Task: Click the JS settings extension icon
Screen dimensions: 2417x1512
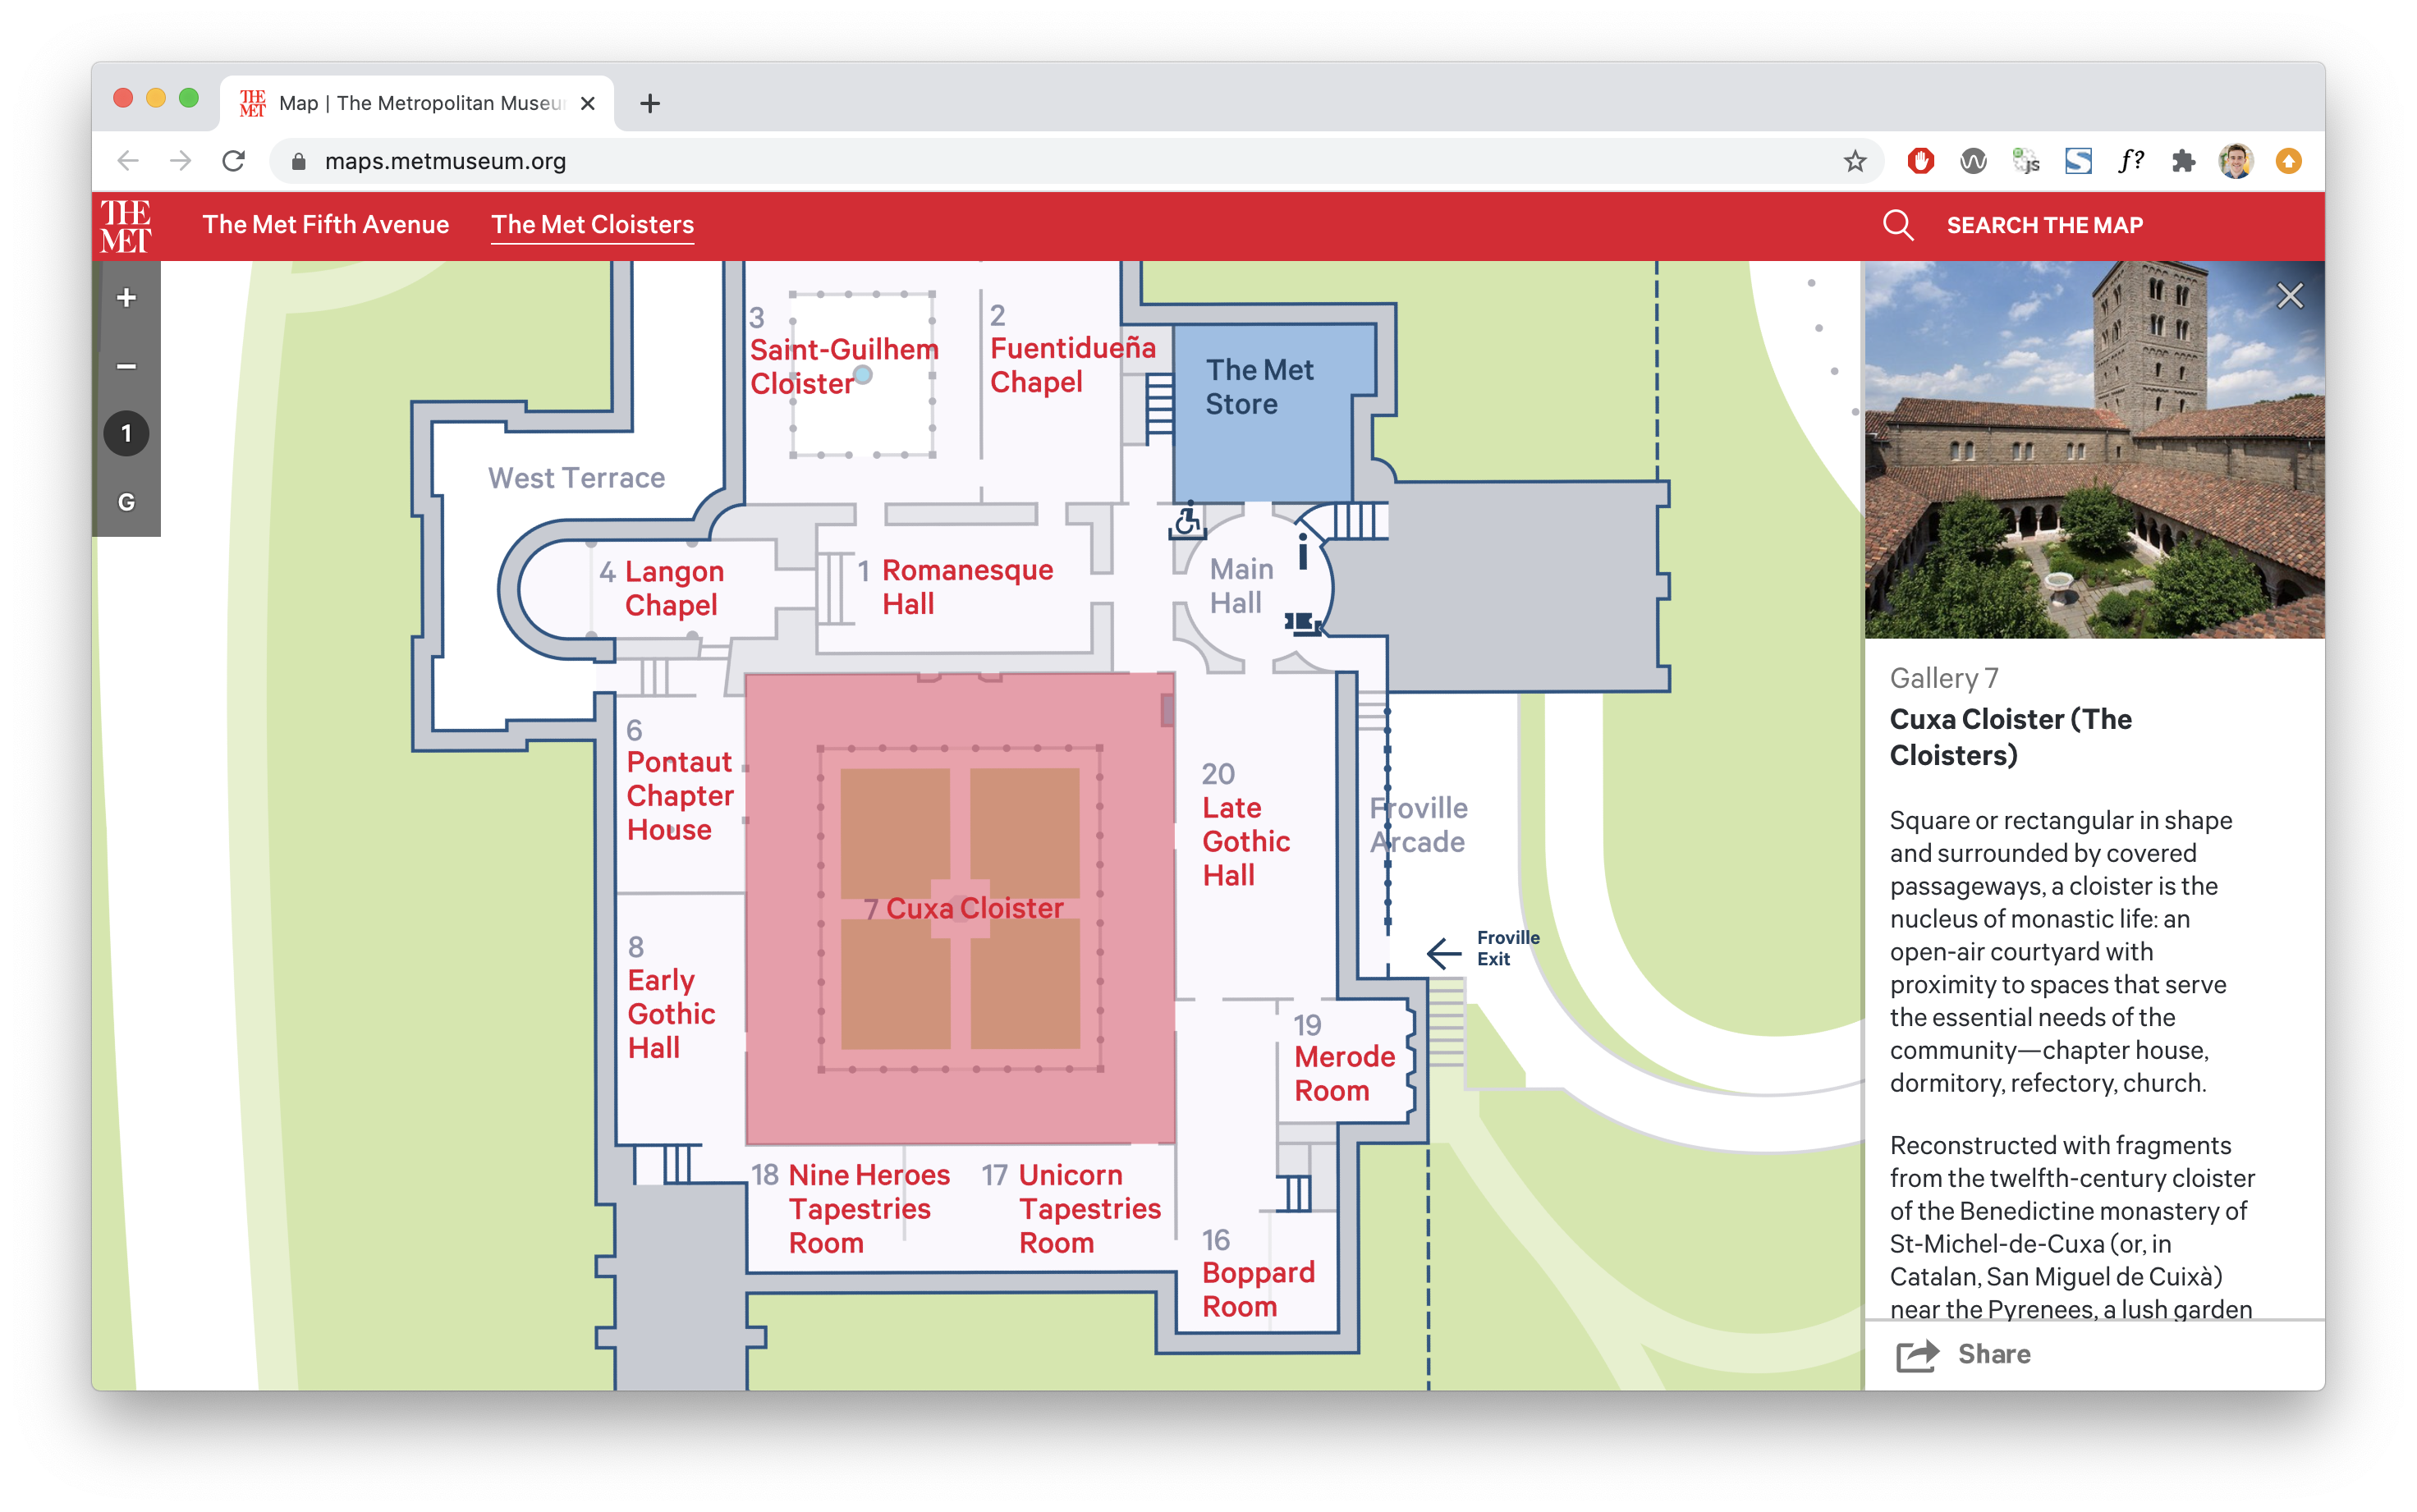Action: click(2026, 161)
